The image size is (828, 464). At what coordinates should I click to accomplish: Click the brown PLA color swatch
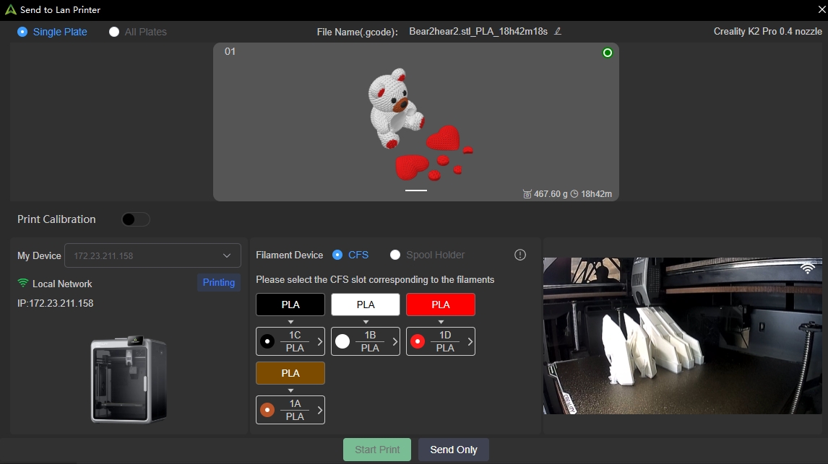click(290, 373)
